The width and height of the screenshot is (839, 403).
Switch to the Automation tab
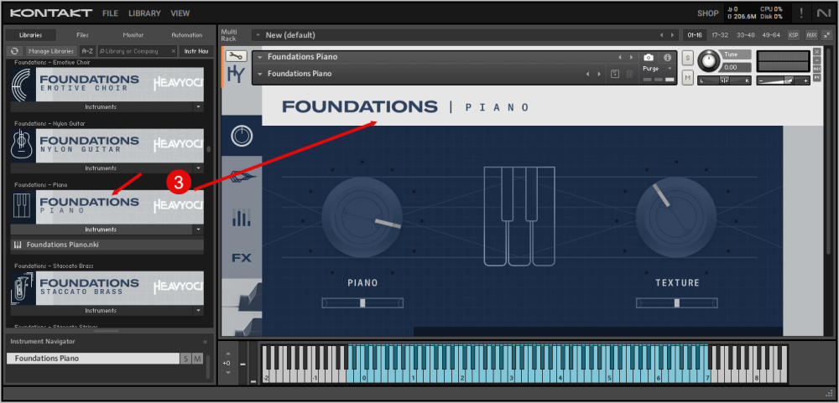click(x=187, y=35)
